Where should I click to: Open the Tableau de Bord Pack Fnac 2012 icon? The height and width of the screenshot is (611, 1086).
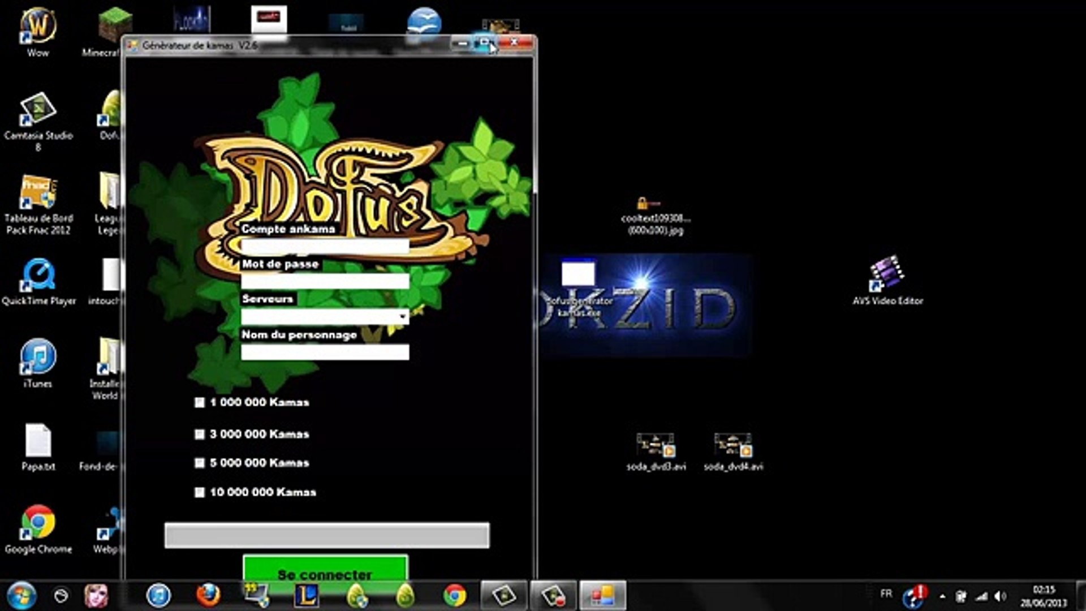[38, 204]
